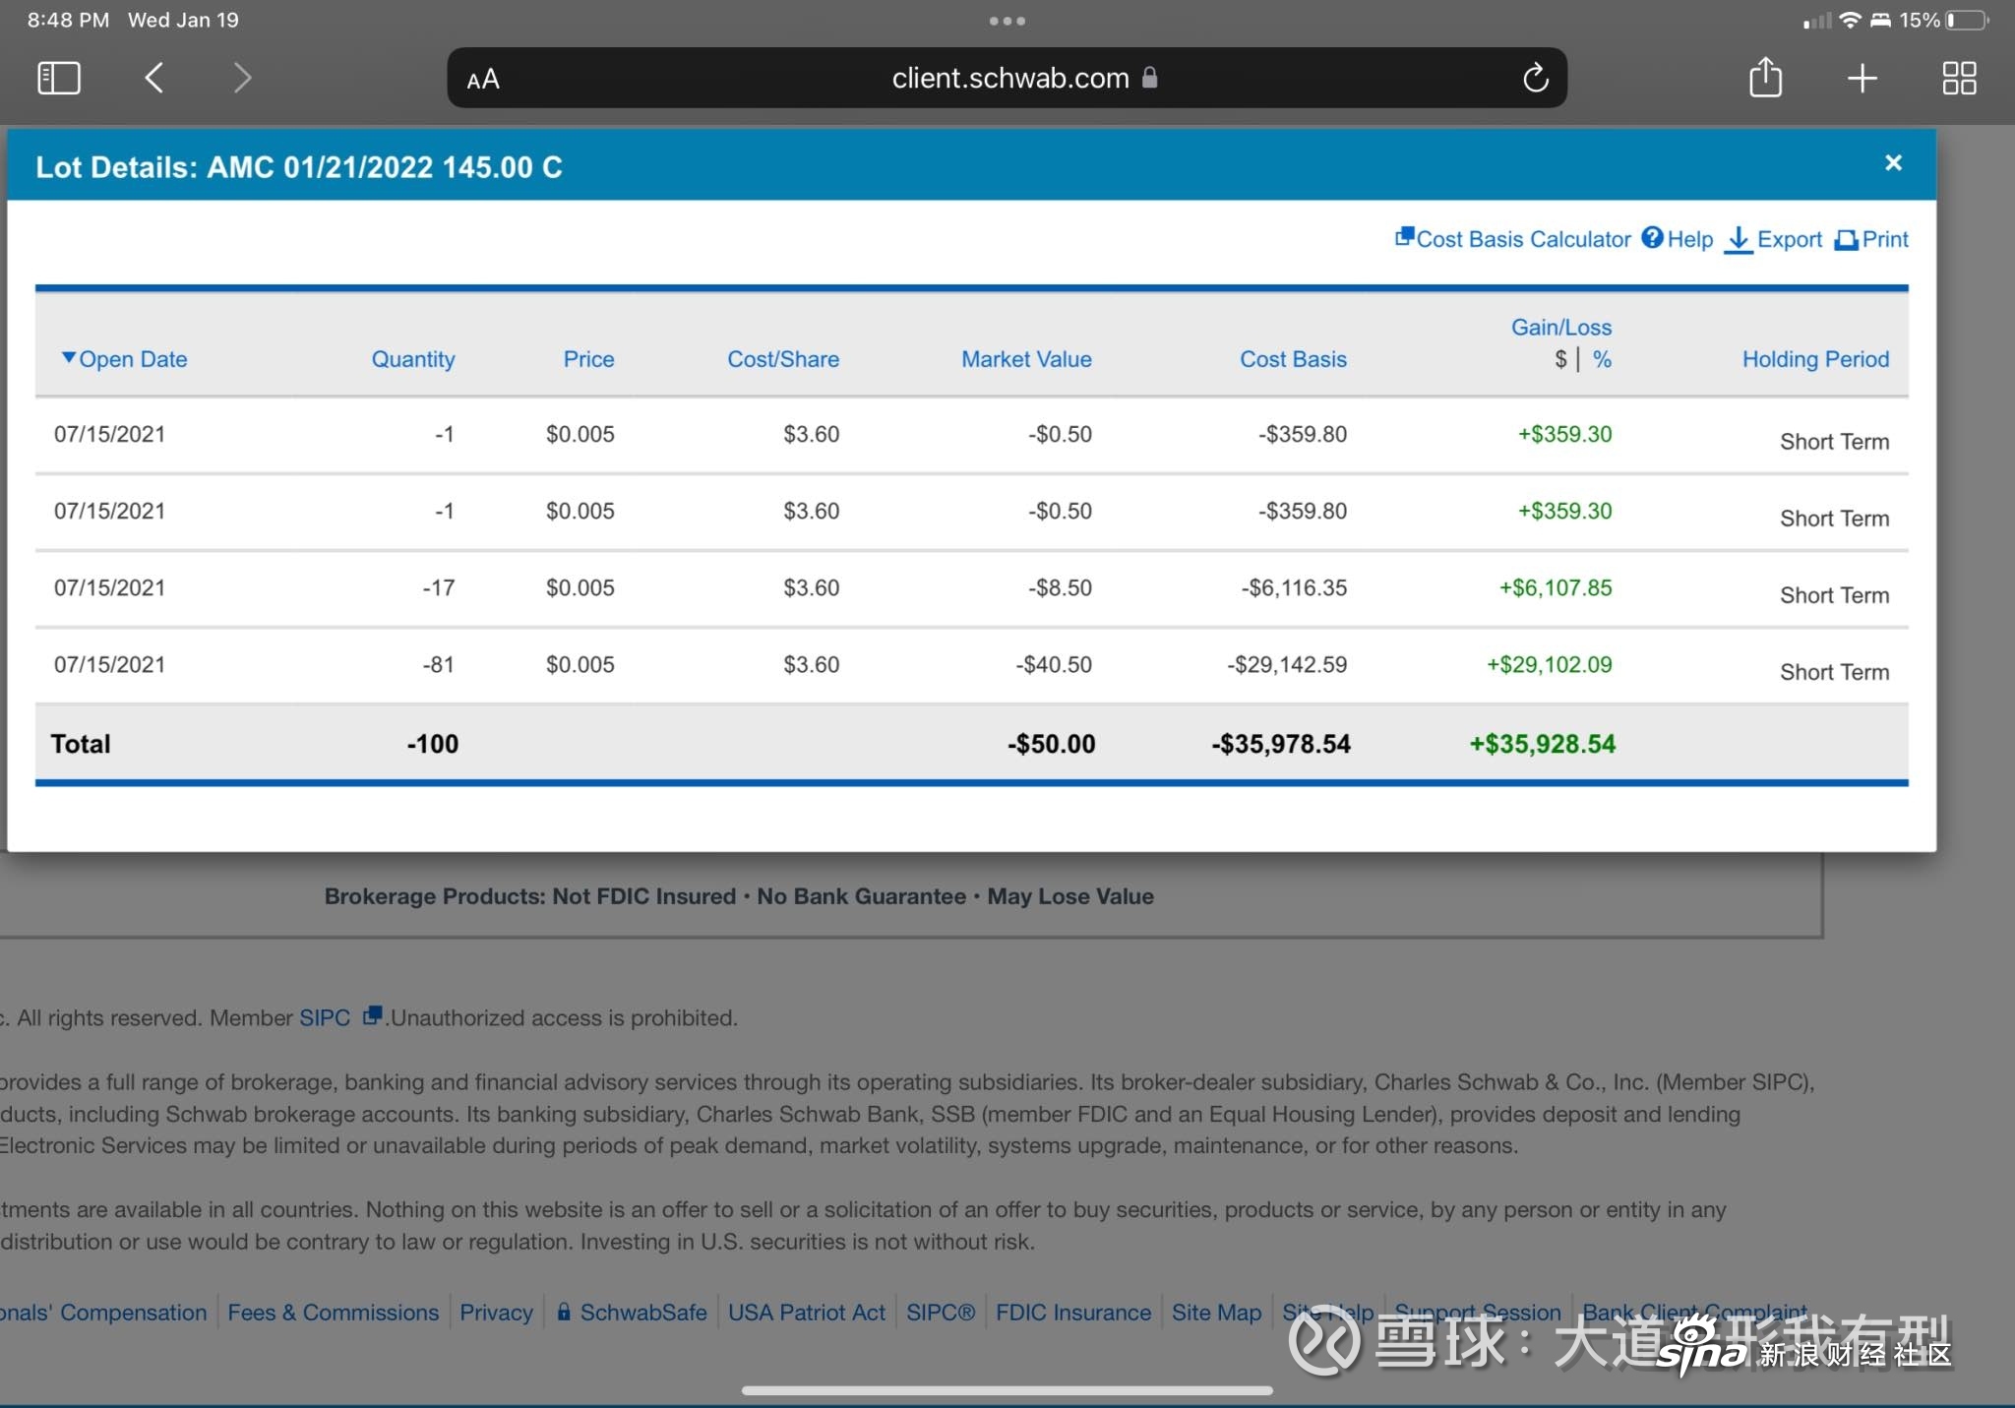Print the lot details
This screenshot has width=2015, height=1408.
1871,239
